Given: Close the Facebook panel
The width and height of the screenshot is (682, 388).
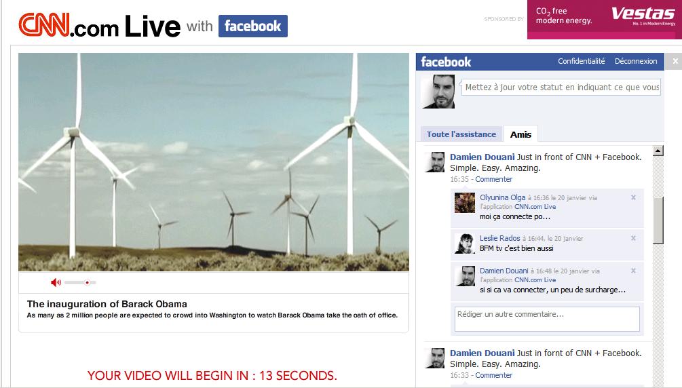Looking at the screenshot, I should click(x=675, y=61).
